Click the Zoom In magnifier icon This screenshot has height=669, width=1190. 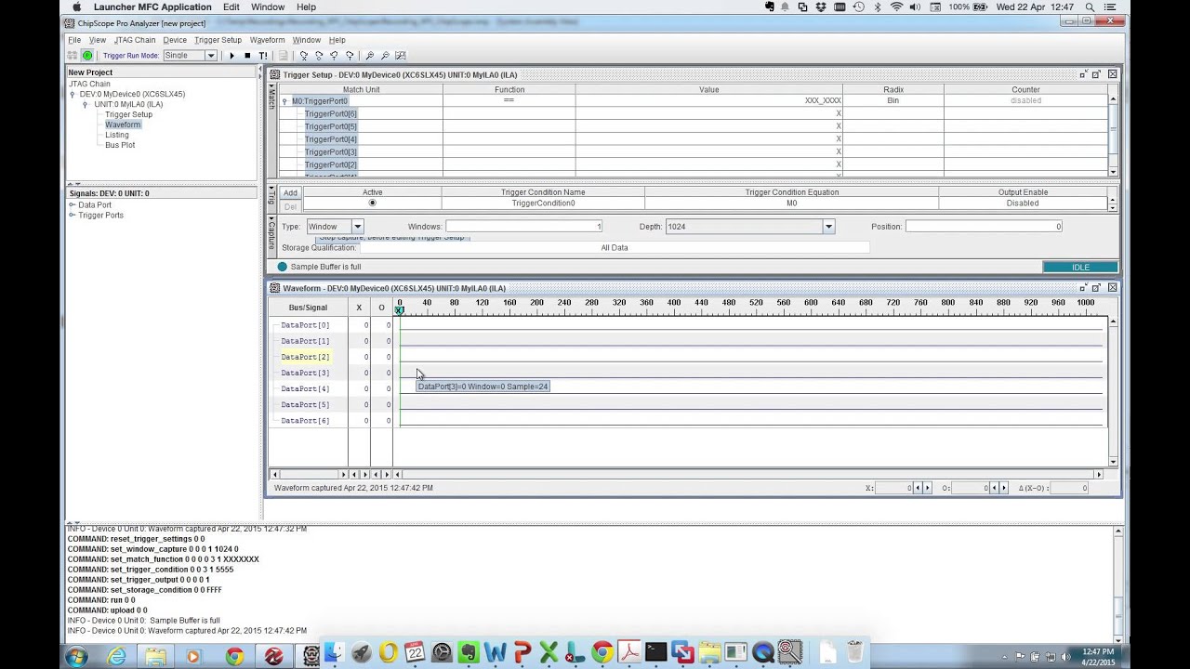[370, 56]
